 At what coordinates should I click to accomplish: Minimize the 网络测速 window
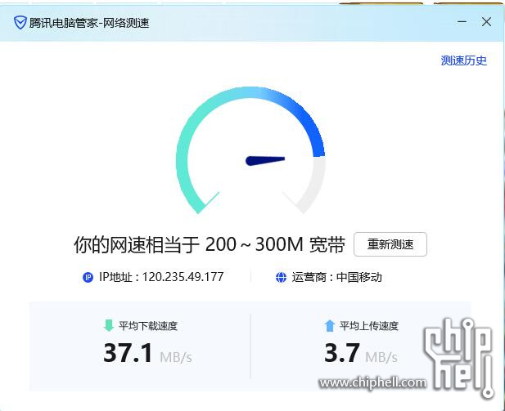point(462,22)
